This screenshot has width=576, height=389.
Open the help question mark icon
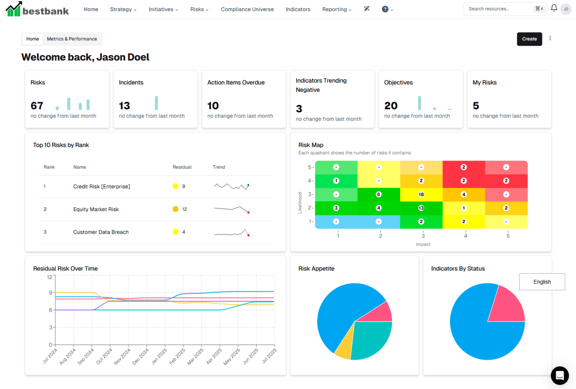(385, 9)
